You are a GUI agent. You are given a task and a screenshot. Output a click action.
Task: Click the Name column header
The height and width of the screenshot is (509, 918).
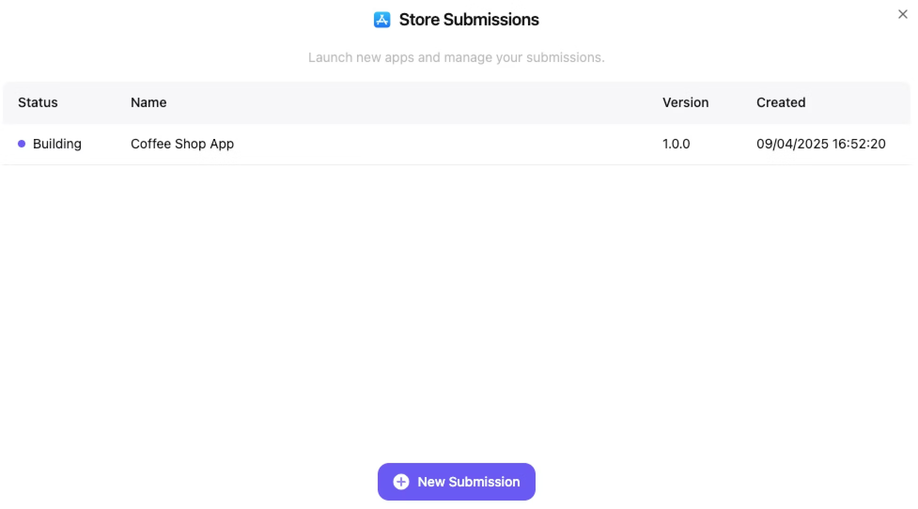point(148,102)
